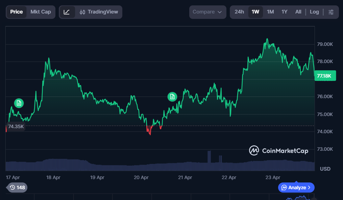The image size is (343, 200).
Task: Select the 1M time range tab
Action: click(x=270, y=12)
